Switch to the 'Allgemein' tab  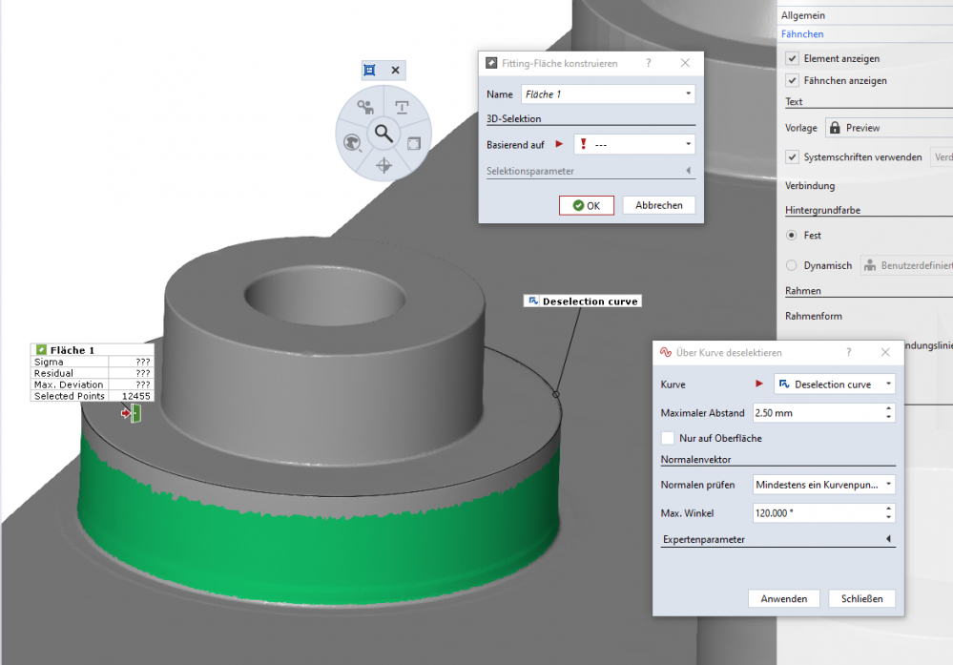[x=802, y=15]
